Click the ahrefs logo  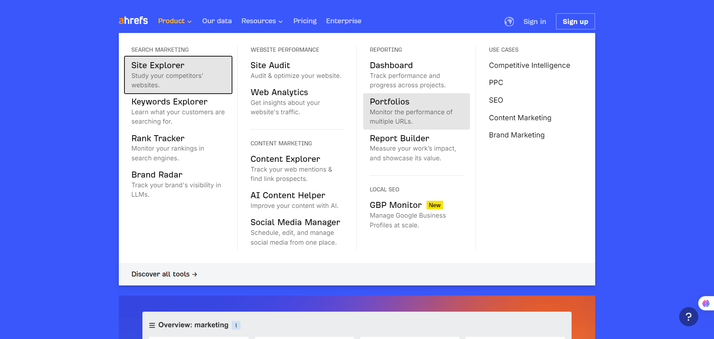pos(133,21)
